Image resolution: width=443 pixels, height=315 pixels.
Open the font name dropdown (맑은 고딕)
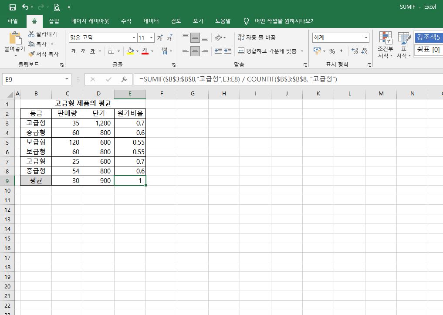coord(134,38)
